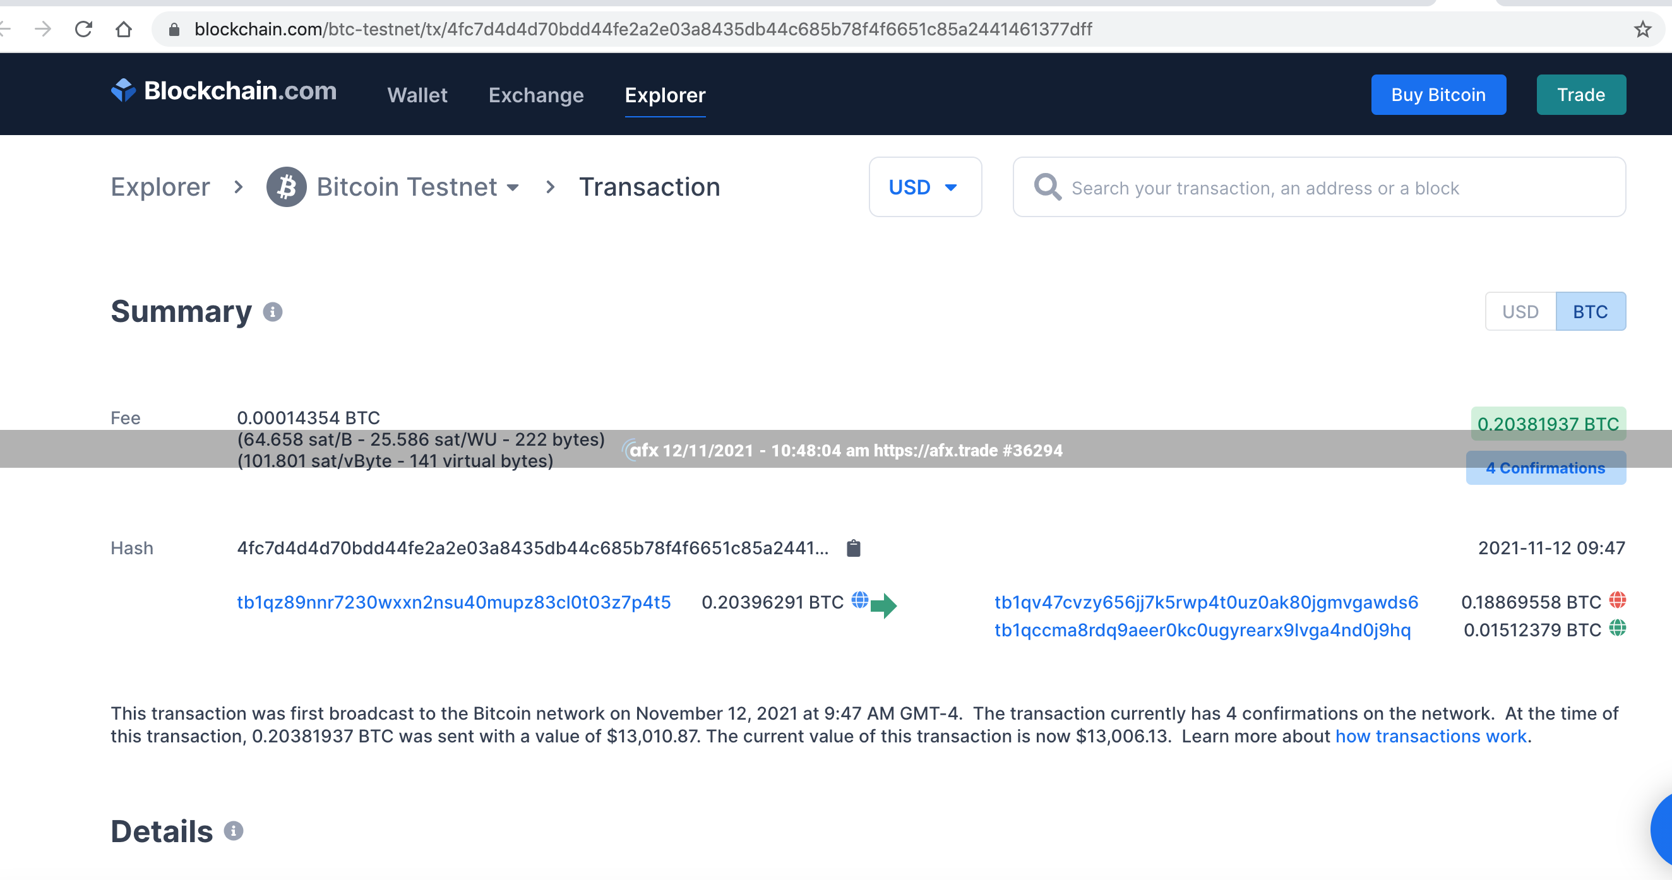Click the browser reload icon
The width and height of the screenshot is (1672, 880).
(x=83, y=29)
